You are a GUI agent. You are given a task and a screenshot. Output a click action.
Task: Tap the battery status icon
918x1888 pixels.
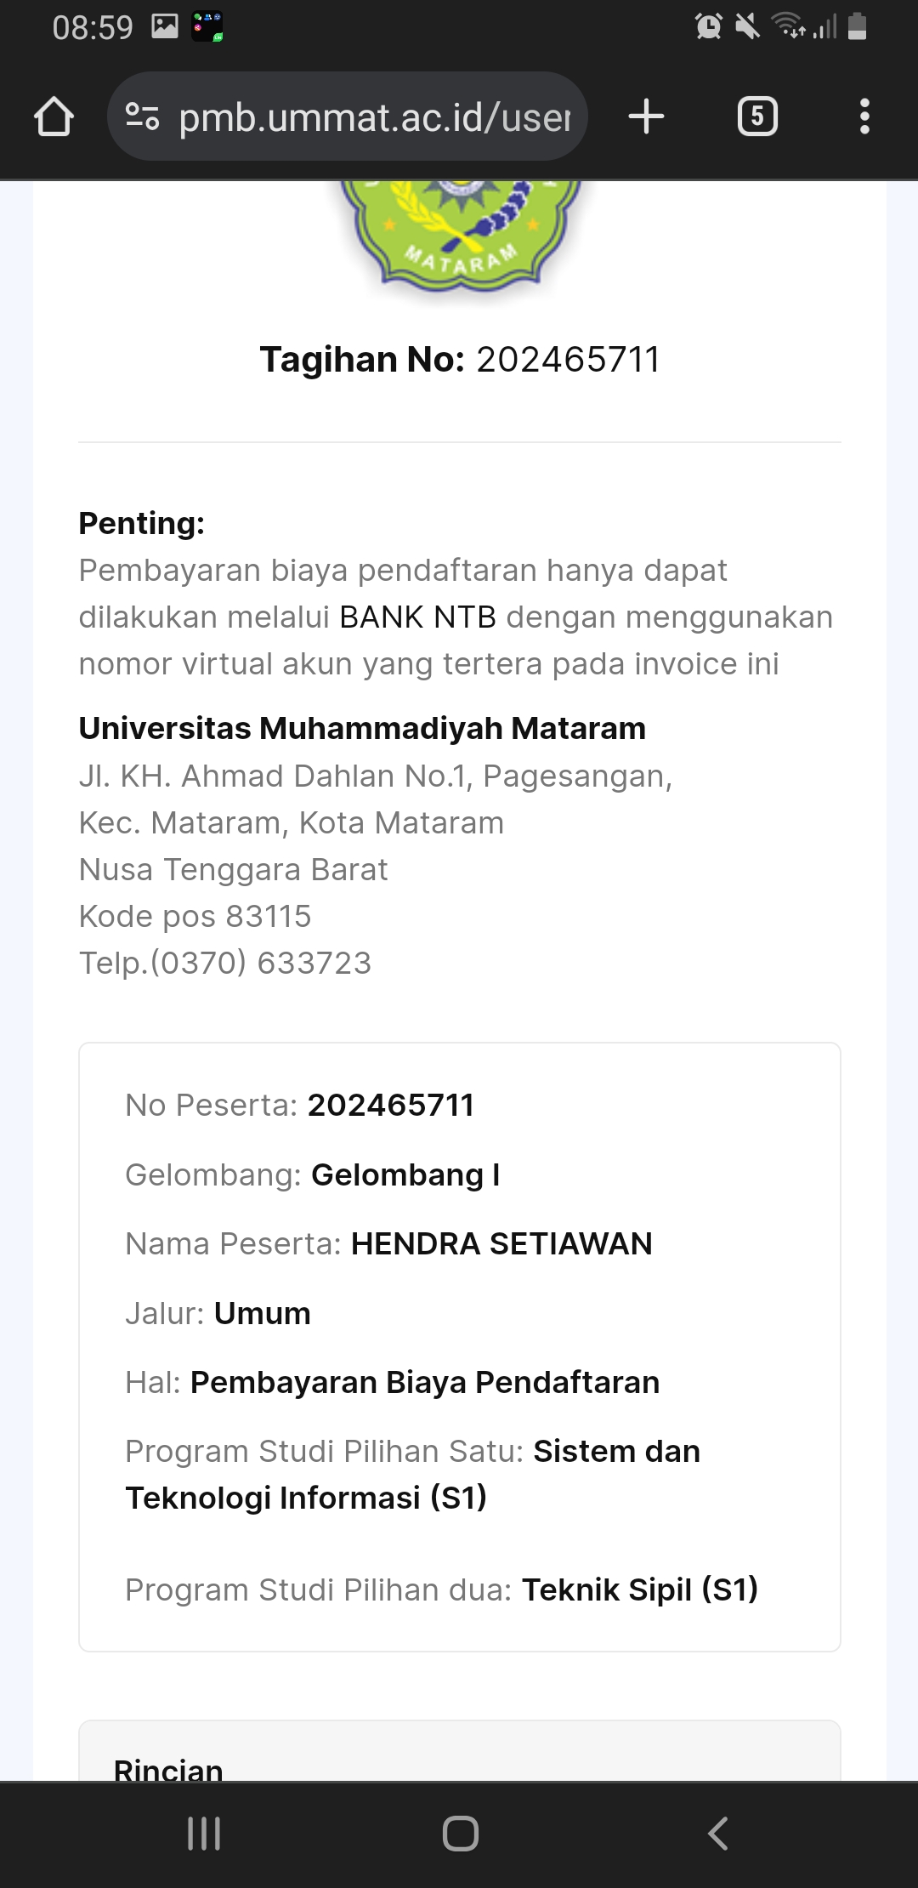pos(858,26)
